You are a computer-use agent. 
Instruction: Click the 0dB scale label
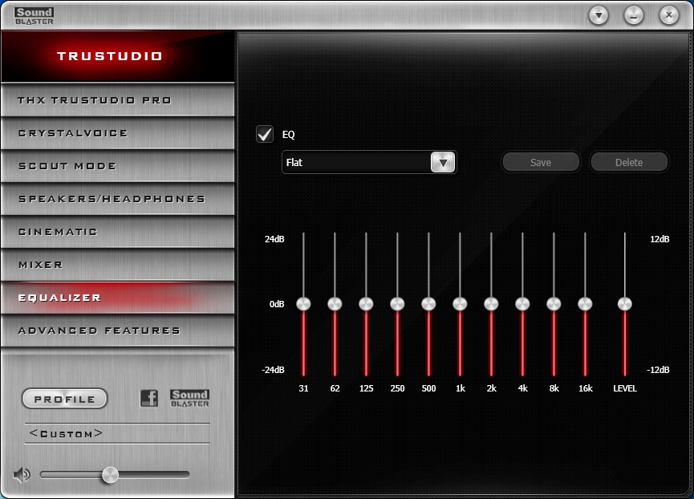pyautogui.click(x=277, y=304)
